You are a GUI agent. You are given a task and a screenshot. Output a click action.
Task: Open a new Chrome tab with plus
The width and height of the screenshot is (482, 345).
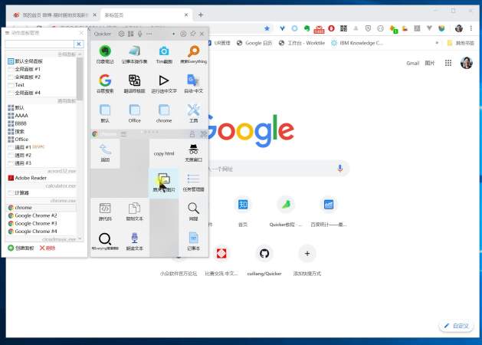[x=201, y=15]
